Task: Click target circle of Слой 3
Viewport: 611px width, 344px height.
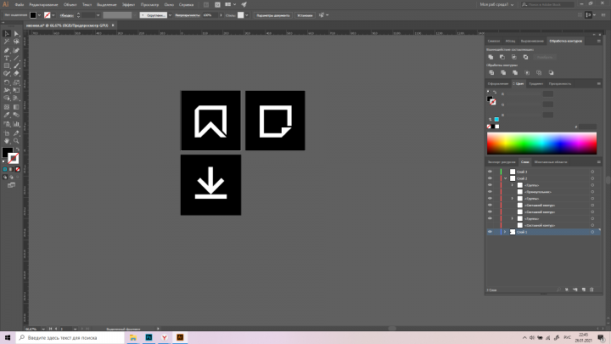Action: 592,172
